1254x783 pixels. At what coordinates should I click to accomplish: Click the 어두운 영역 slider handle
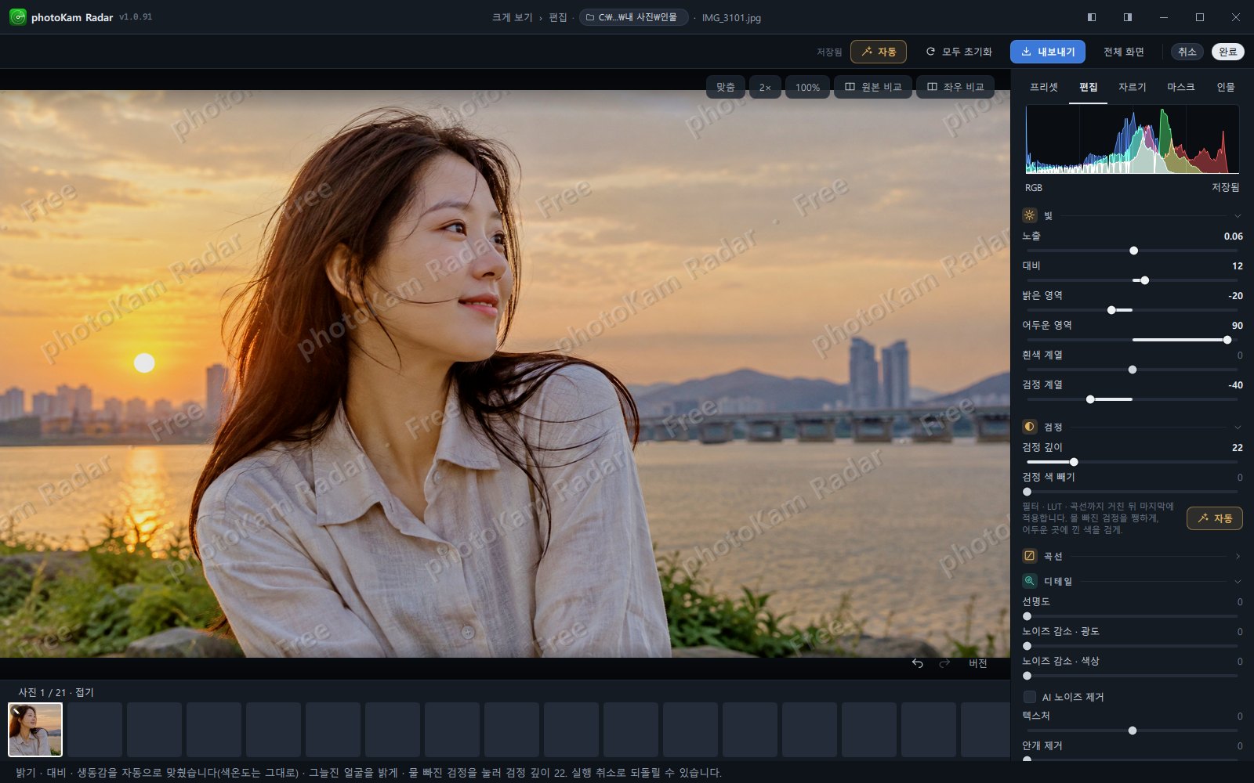[1227, 340]
